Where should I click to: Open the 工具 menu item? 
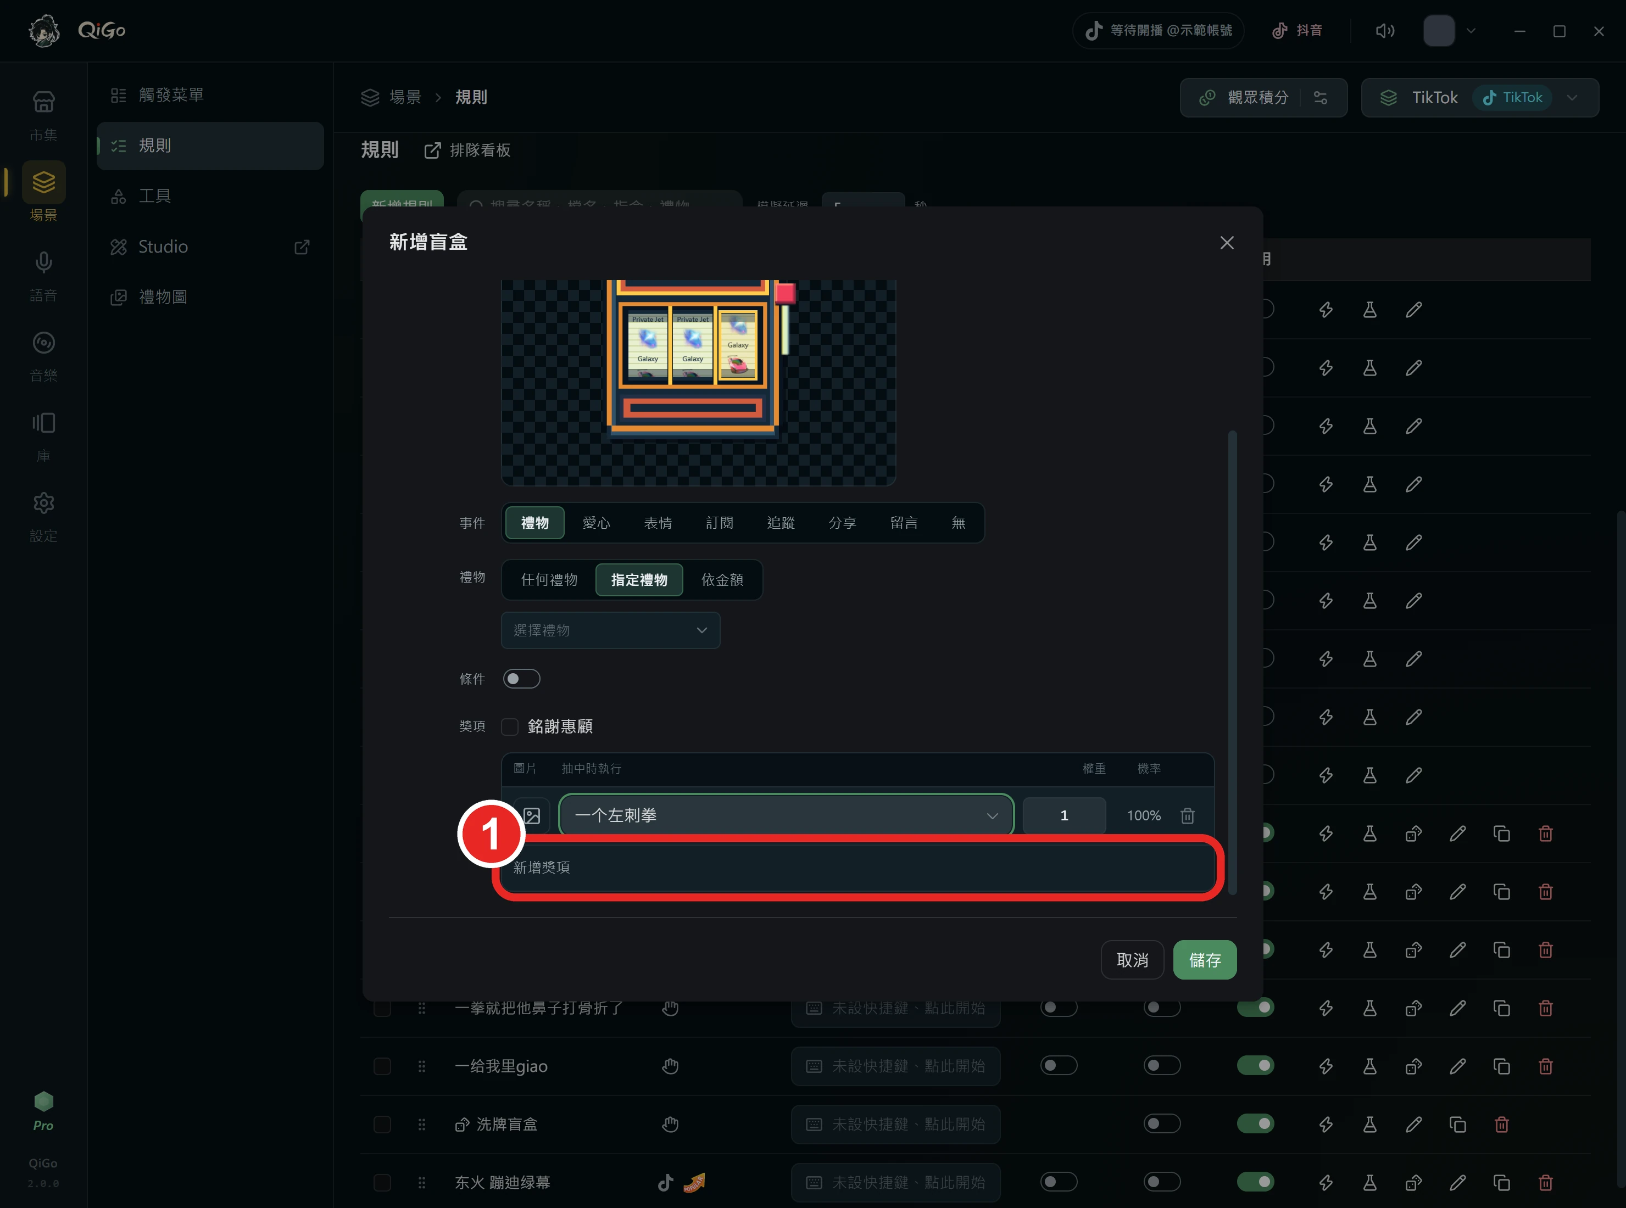coord(210,196)
